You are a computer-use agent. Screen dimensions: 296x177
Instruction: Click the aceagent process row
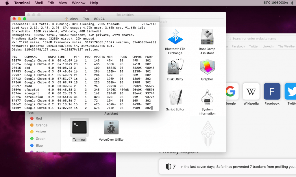coord(83,93)
